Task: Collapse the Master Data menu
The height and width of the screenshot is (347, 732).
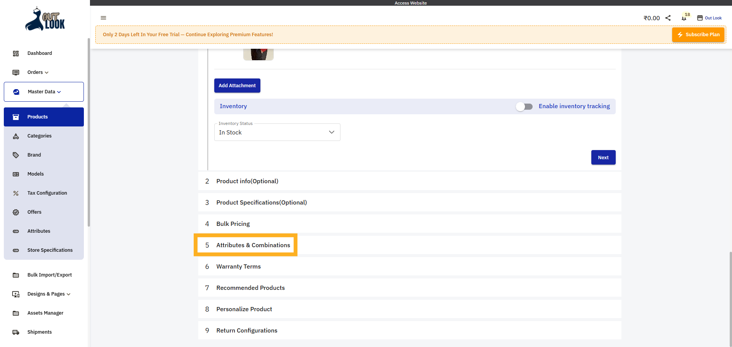Action: 59,92
